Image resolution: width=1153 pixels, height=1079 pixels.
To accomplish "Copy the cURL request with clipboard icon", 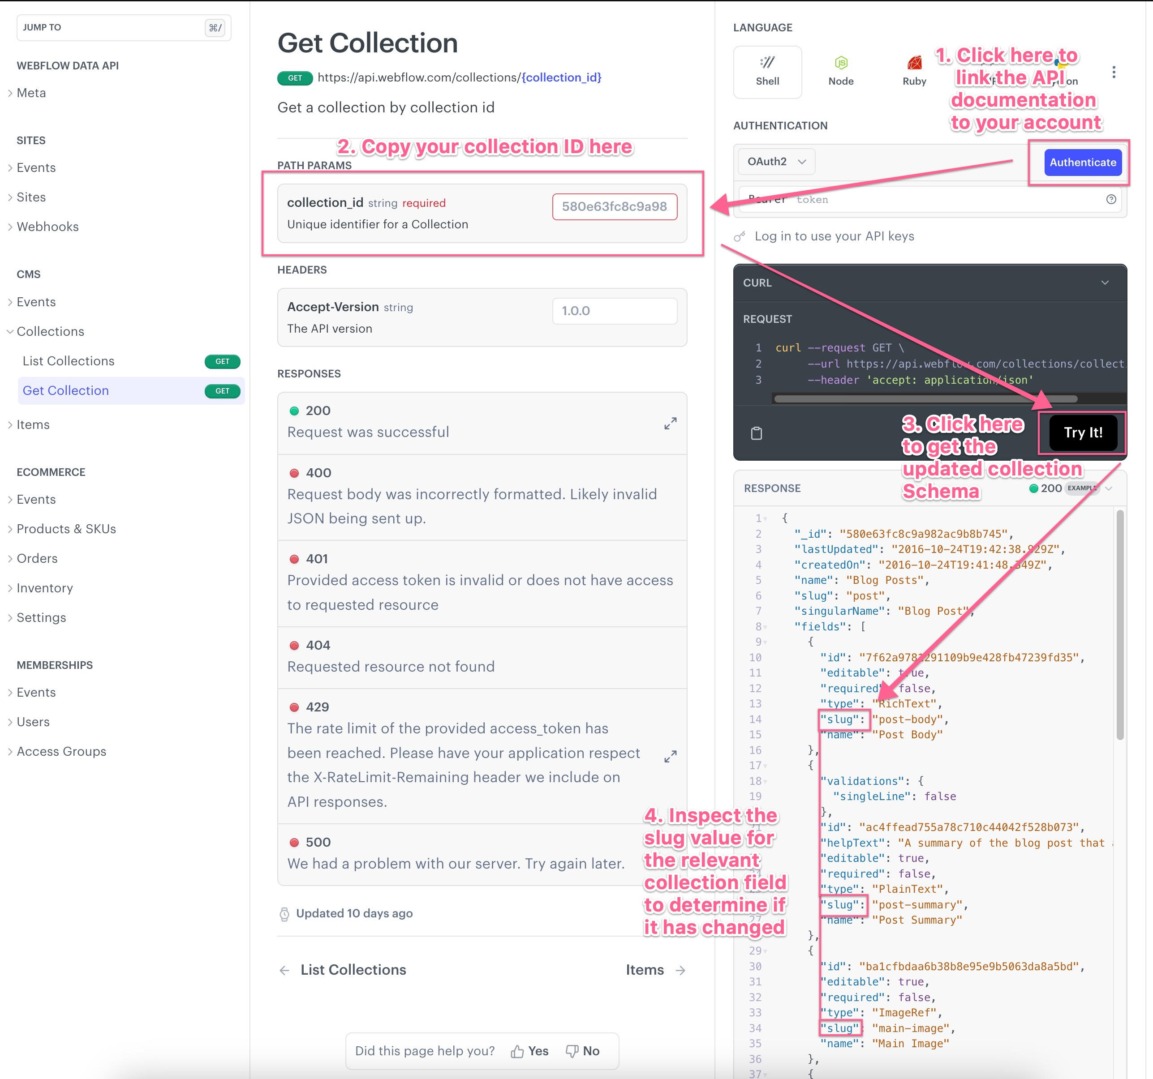I will click(x=756, y=433).
